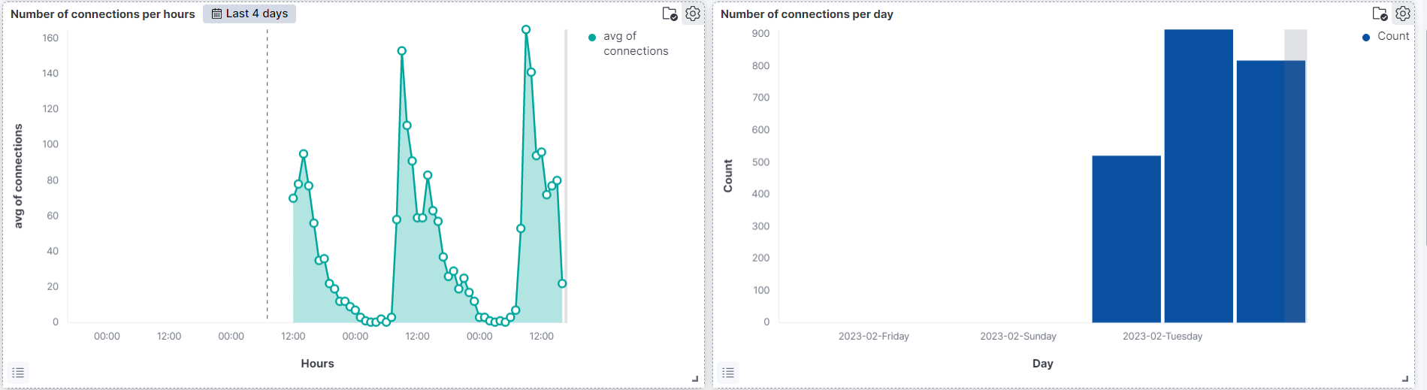
Task: Open panel options gear for connections per hours
Action: click(x=693, y=14)
